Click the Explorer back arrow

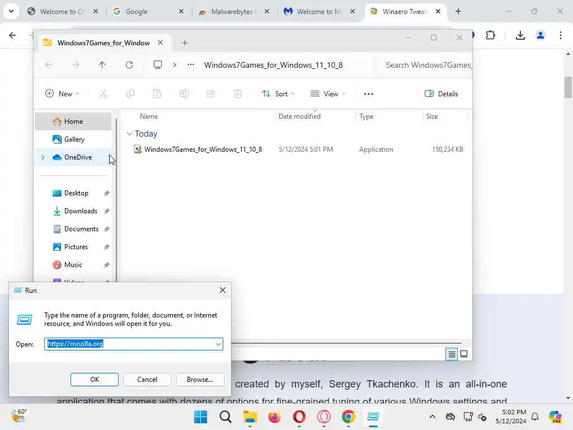tap(49, 65)
